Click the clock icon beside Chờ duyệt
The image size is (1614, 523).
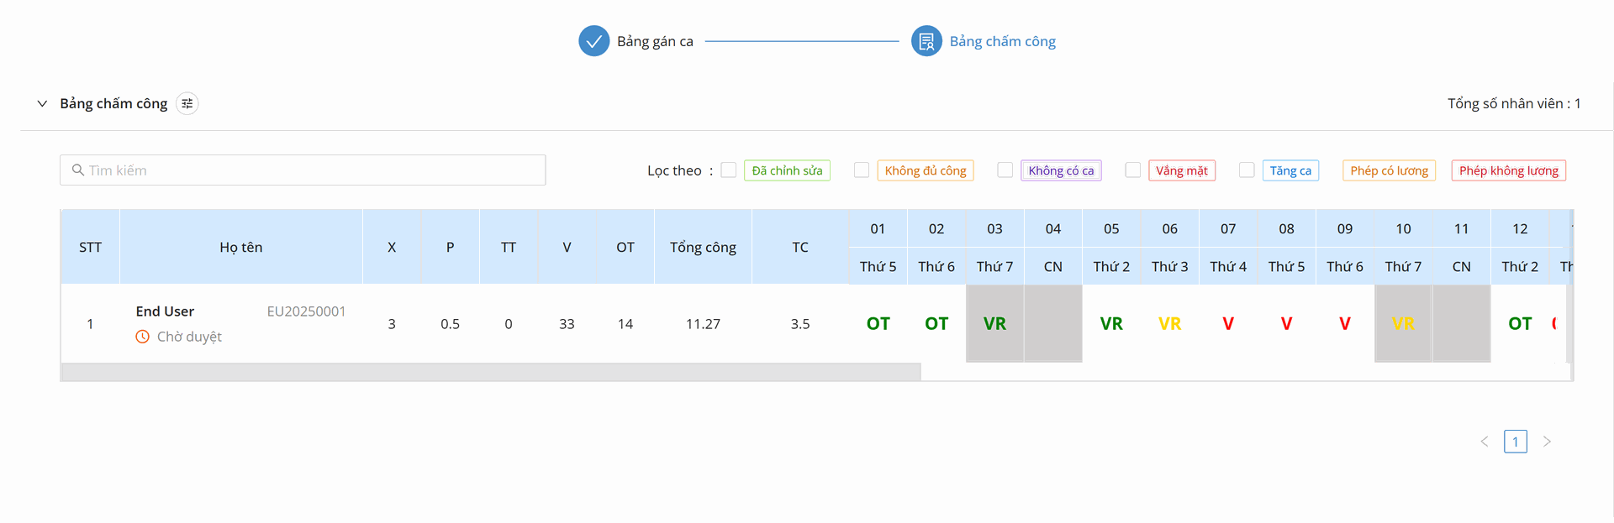click(x=143, y=337)
